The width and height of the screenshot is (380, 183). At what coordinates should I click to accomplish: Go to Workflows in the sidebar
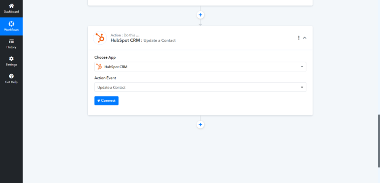(x=11, y=26)
